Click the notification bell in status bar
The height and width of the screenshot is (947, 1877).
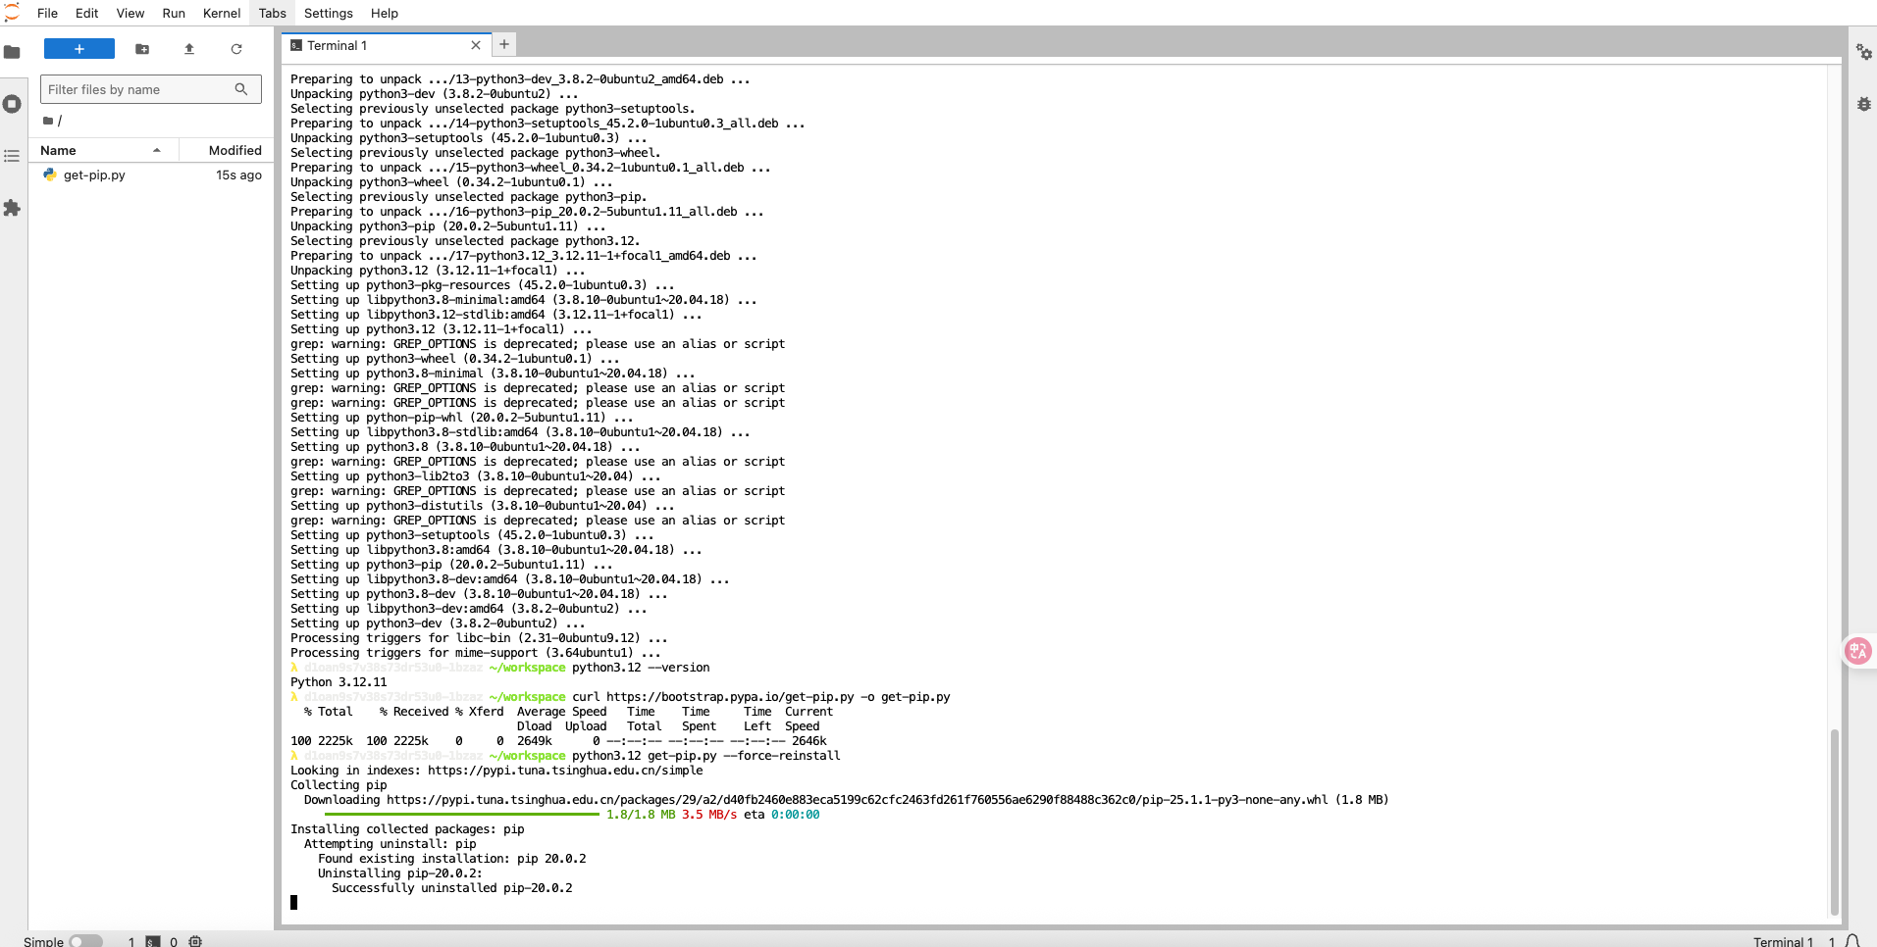pyautogui.click(x=1852, y=941)
